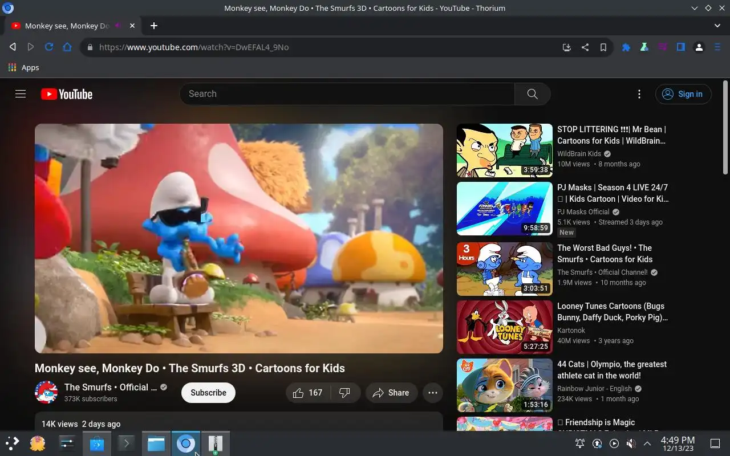Go forward in browser history
730x456 pixels.
click(31, 47)
